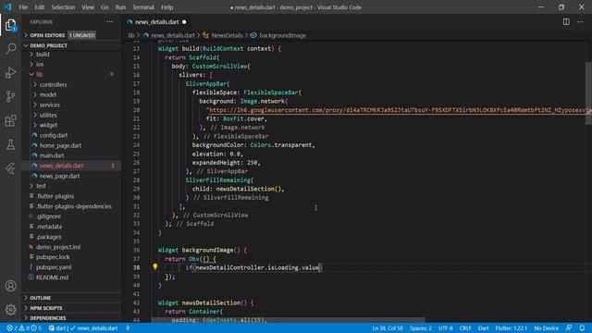The width and height of the screenshot is (592, 333).
Task: Open the Search view in activity bar
Action: tap(10, 48)
